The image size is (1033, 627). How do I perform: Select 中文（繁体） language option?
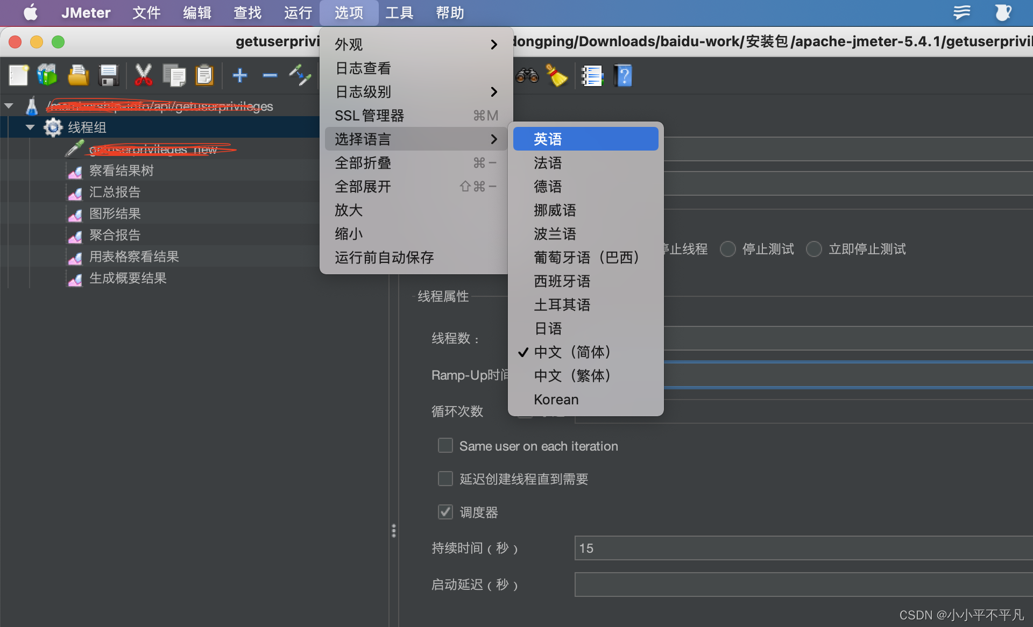[x=585, y=375]
